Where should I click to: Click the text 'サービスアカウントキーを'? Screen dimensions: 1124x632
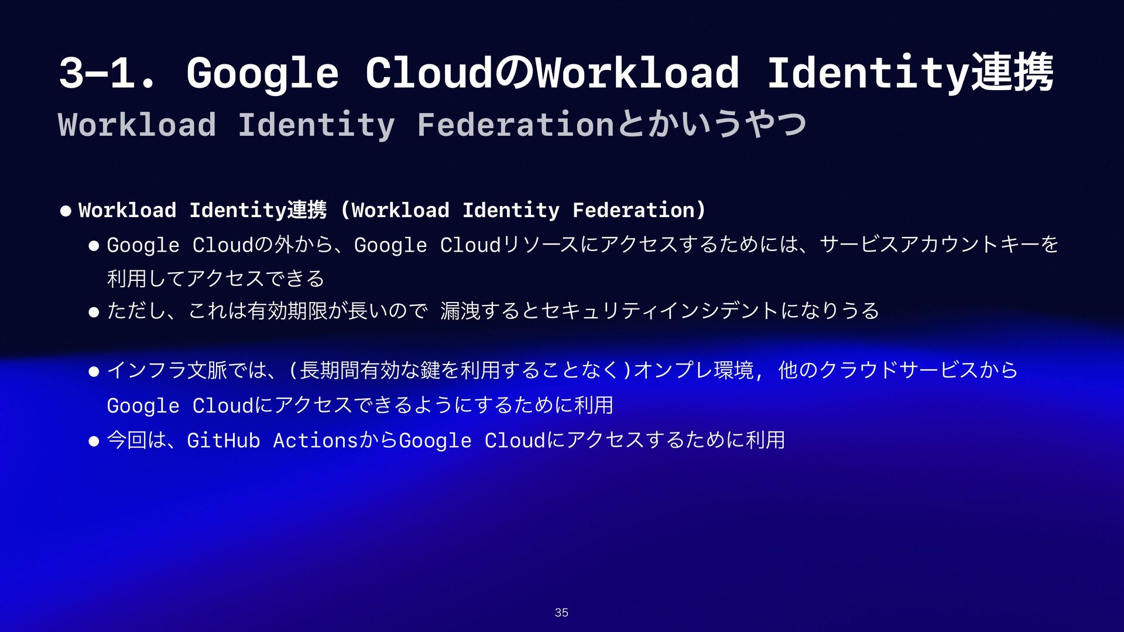(938, 245)
